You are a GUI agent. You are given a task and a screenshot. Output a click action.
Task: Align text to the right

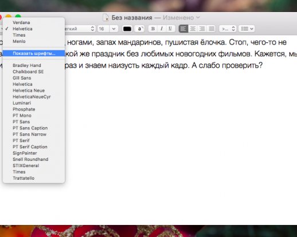(202, 29)
